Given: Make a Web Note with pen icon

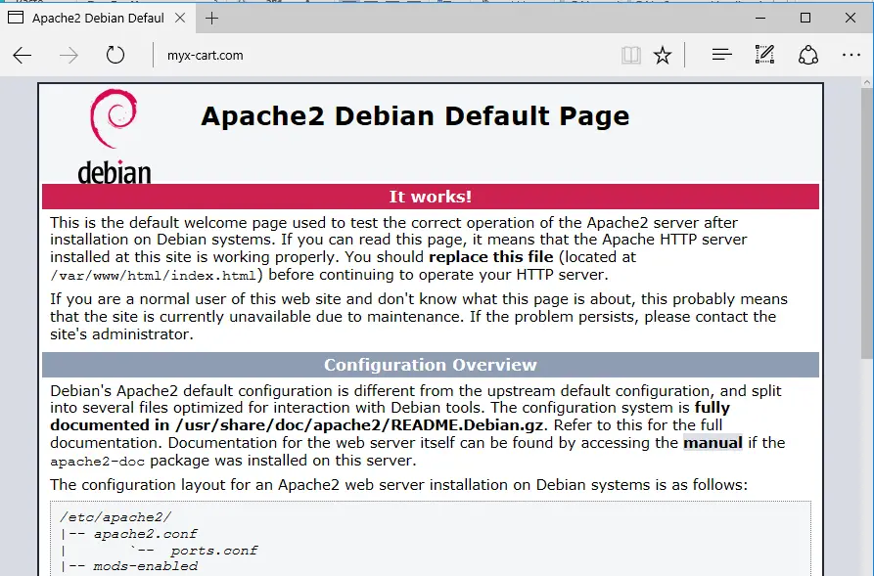Looking at the screenshot, I should [764, 55].
